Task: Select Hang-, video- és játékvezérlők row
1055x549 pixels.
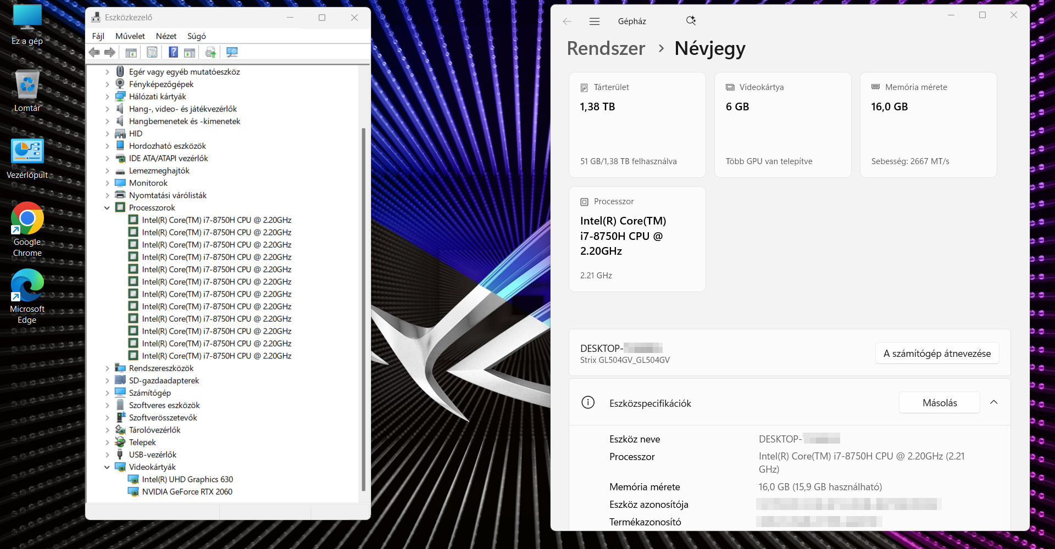Action: click(x=183, y=109)
